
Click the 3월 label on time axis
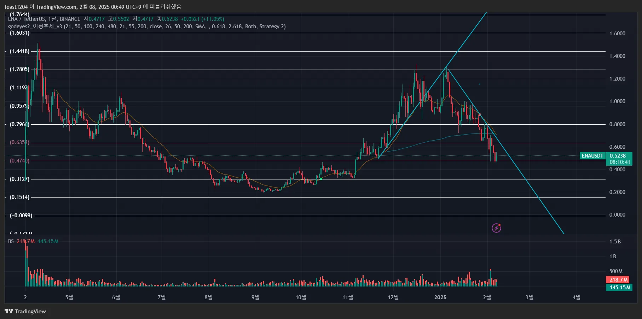coord(530,297)
